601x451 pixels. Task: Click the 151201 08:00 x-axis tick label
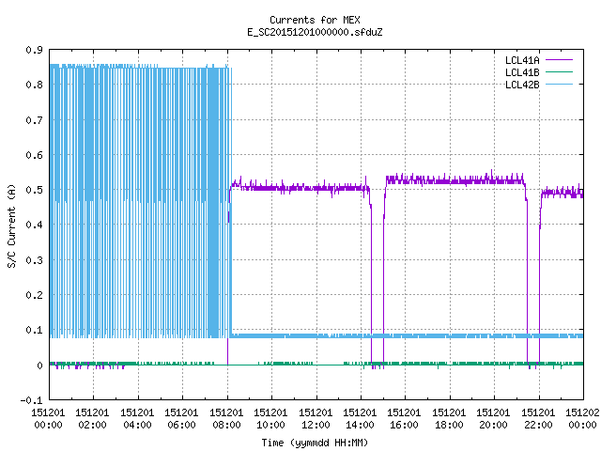(x=226, y=418)
